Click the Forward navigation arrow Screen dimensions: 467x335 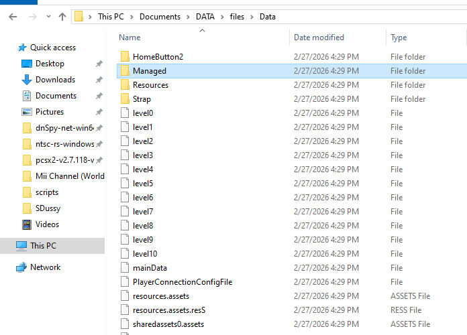pyautogui.click(x=31, y=17)
